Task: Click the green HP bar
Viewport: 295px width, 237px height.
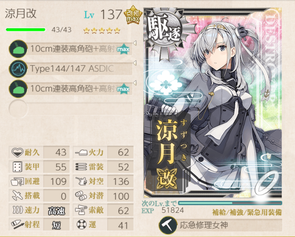Action: (26, 29)
